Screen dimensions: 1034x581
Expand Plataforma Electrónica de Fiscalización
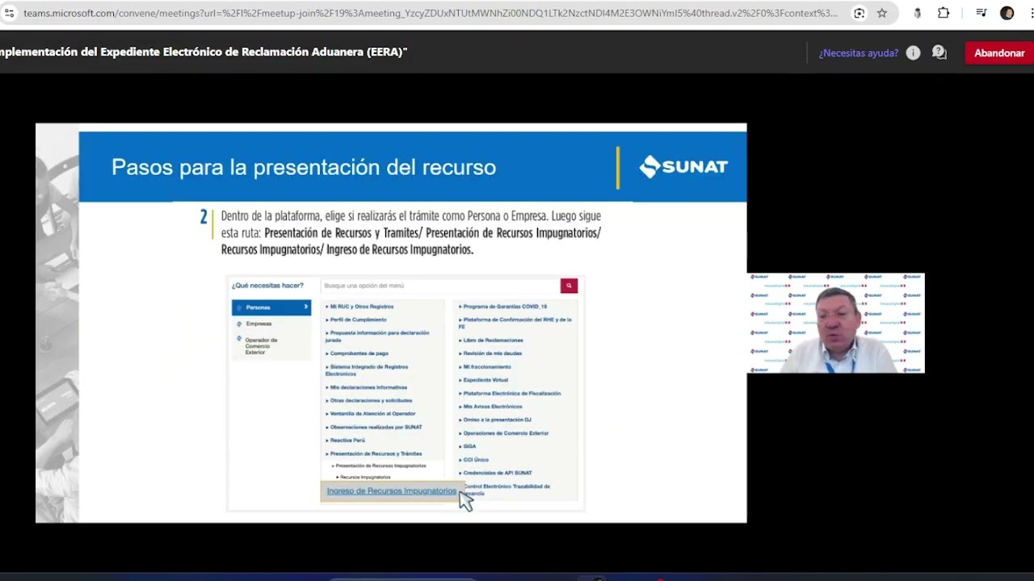[x=511, y=394]
